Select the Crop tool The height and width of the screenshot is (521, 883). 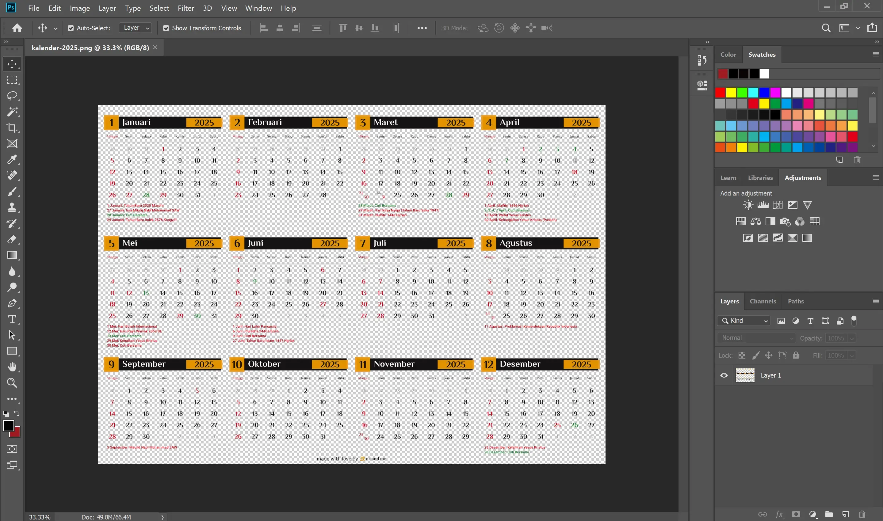click(12, 127)
